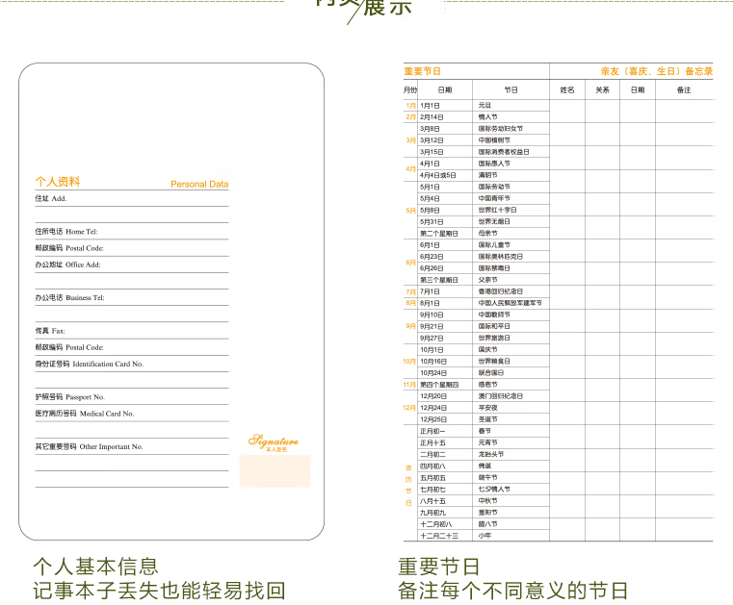This screenshot has height=605, width=733.
Task: Select the 节日 column header
Action: point(510,89)
